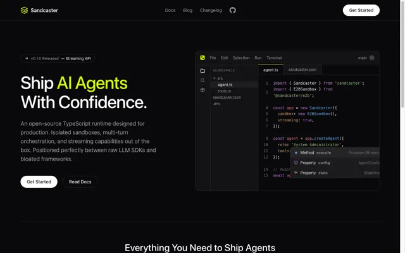Open the Run menu in editor mockup
405x253 pixels.
point(258,58)
